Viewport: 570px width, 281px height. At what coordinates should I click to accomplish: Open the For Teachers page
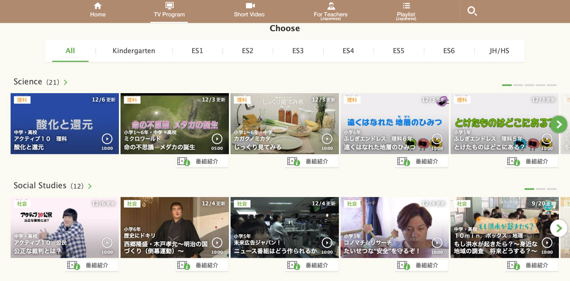pos(330,11)
